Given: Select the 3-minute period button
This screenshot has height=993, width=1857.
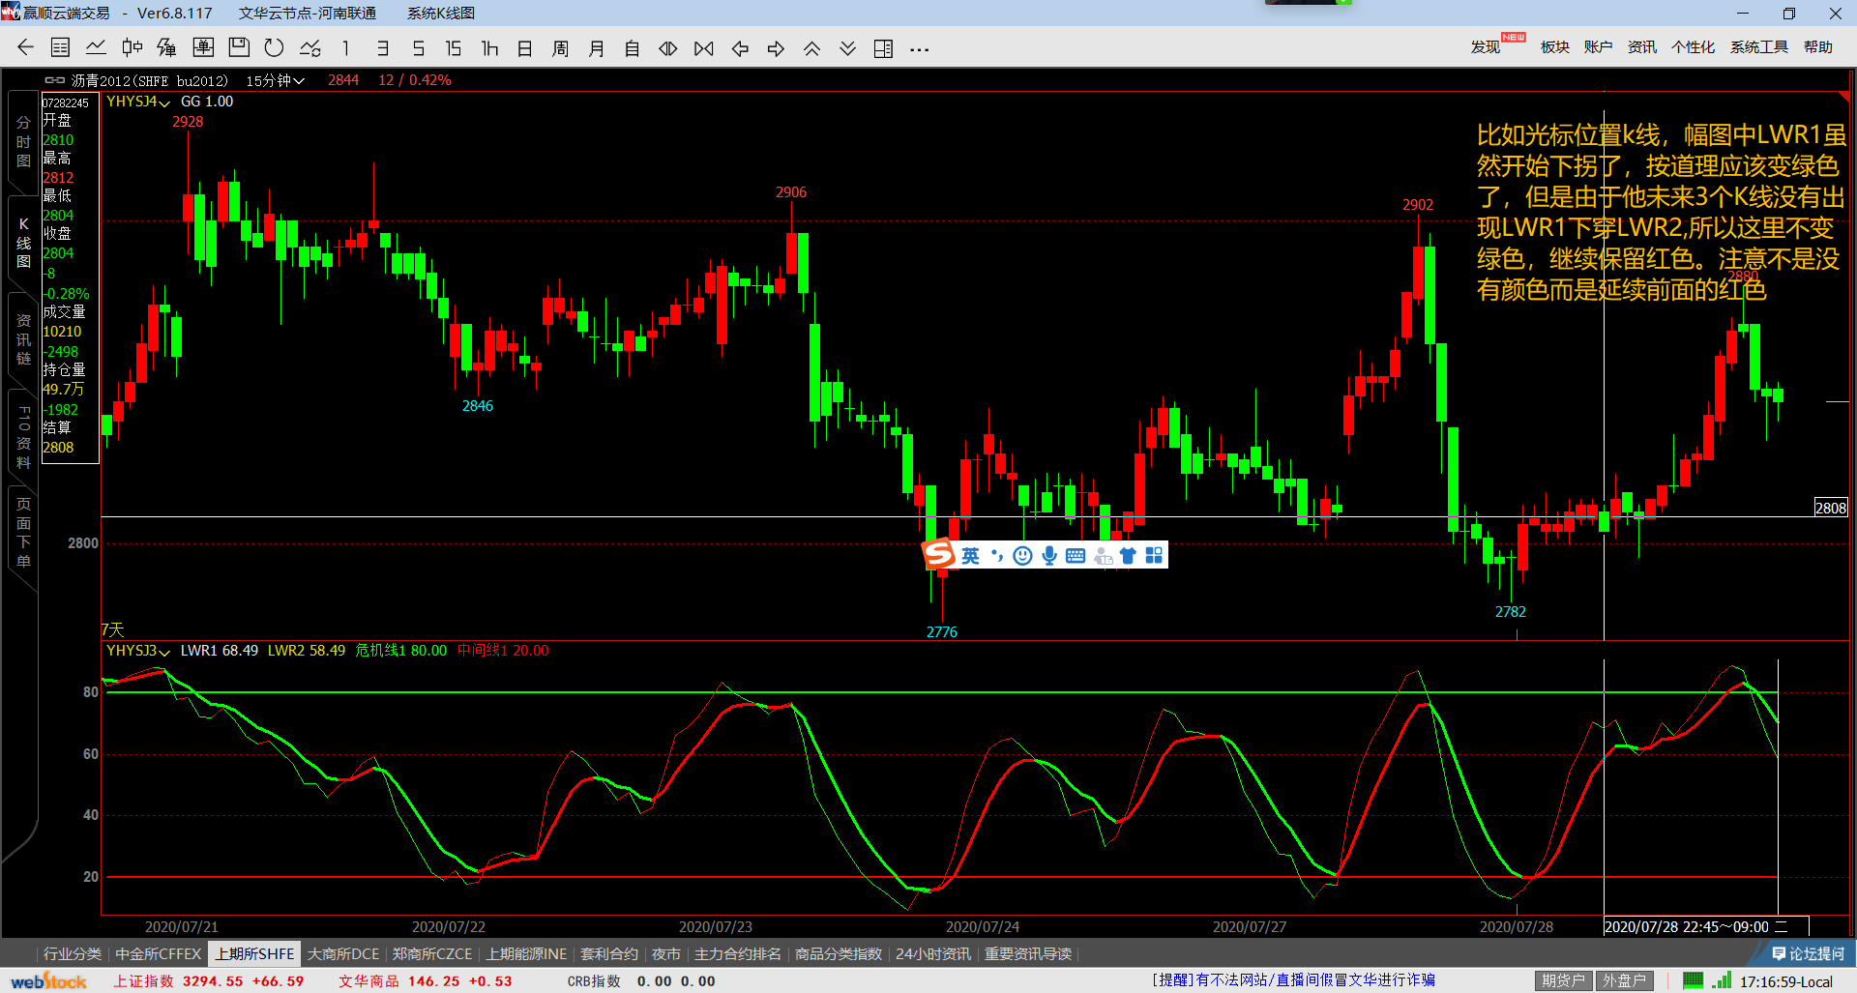Looking at the screenshot, I should (382, 48).
